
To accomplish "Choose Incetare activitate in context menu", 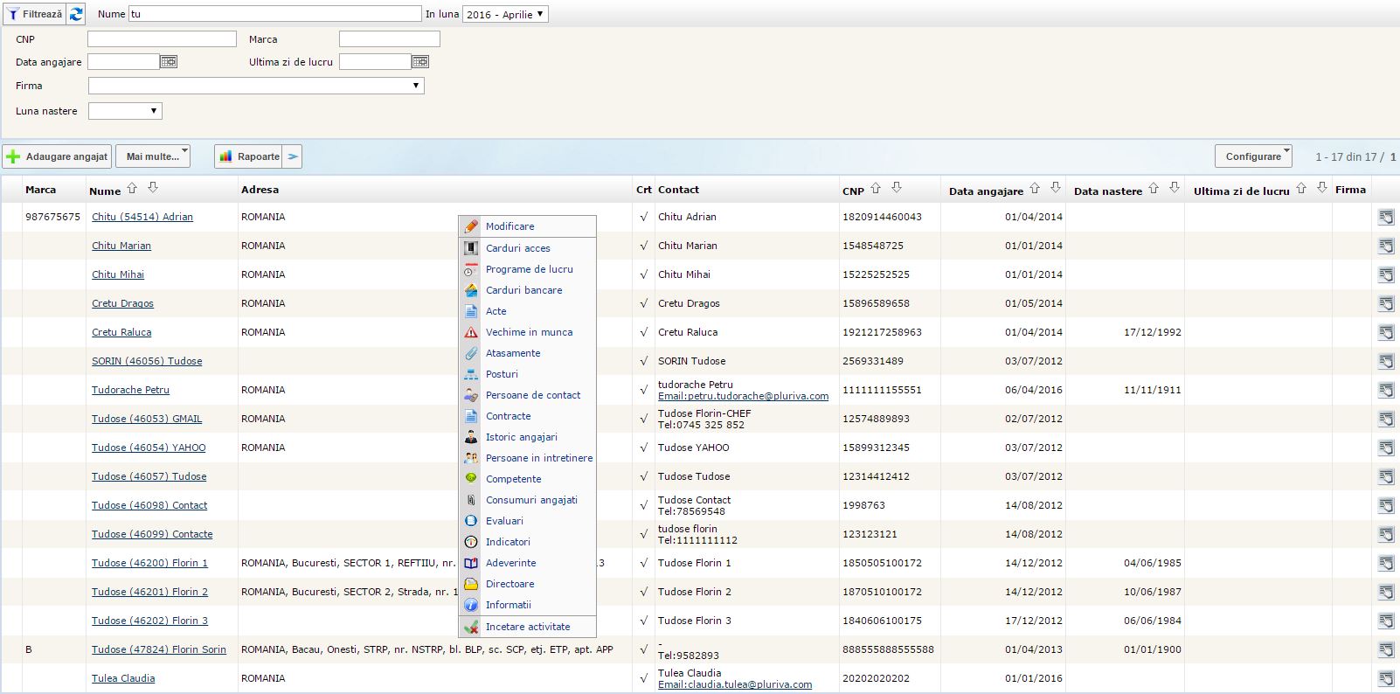I will pyautogui.click(x=527, y=627).
